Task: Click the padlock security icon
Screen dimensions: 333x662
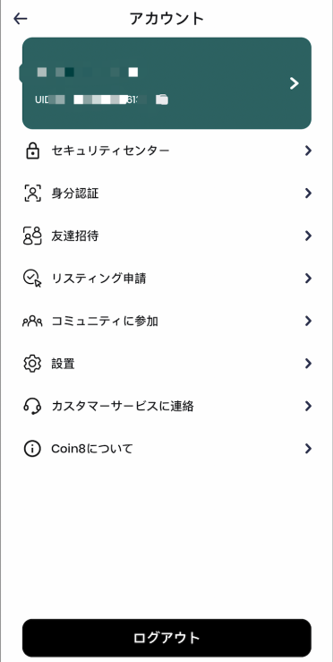Action: 32,150
